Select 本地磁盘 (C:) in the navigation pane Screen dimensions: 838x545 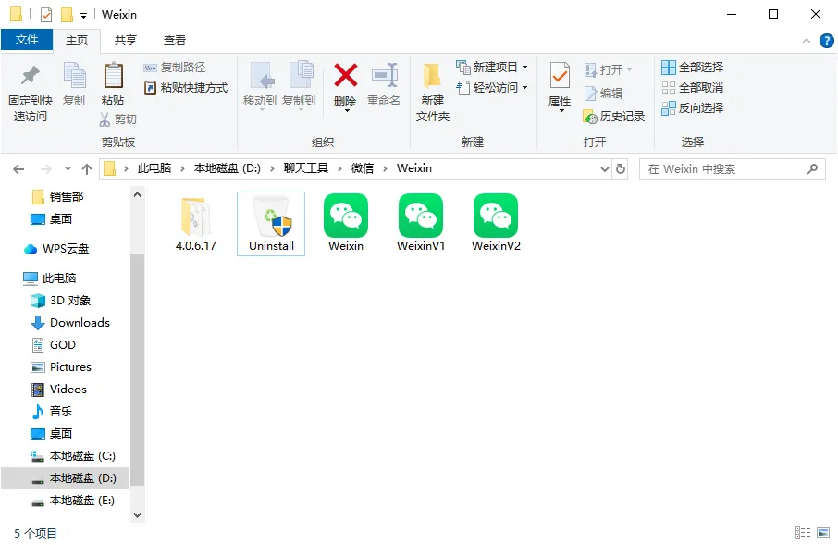73,456
